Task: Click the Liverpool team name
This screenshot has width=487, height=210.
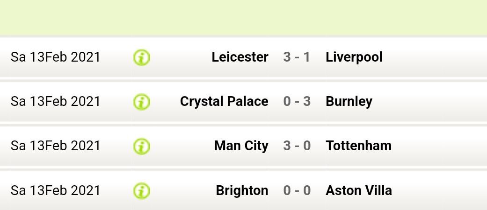Action: click(354, 57)
